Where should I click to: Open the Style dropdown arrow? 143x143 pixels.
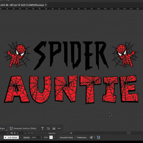coord(55,138)
